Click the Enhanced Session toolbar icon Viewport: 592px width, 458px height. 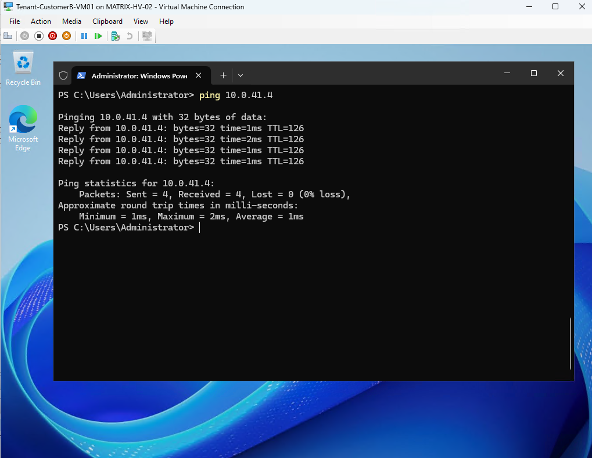point(147,36)
